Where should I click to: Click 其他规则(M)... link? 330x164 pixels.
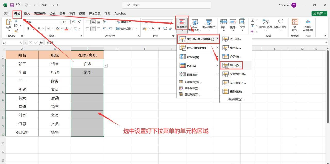(x=235, y=99)
